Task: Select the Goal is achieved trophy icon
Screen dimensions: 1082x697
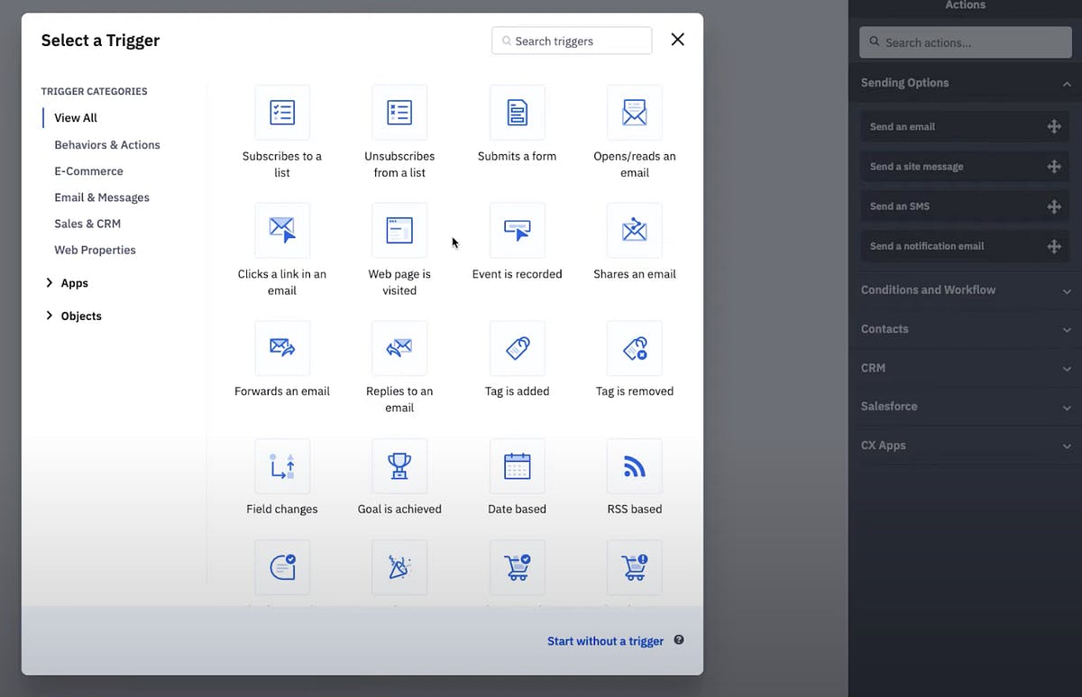Action: [399, 466]
